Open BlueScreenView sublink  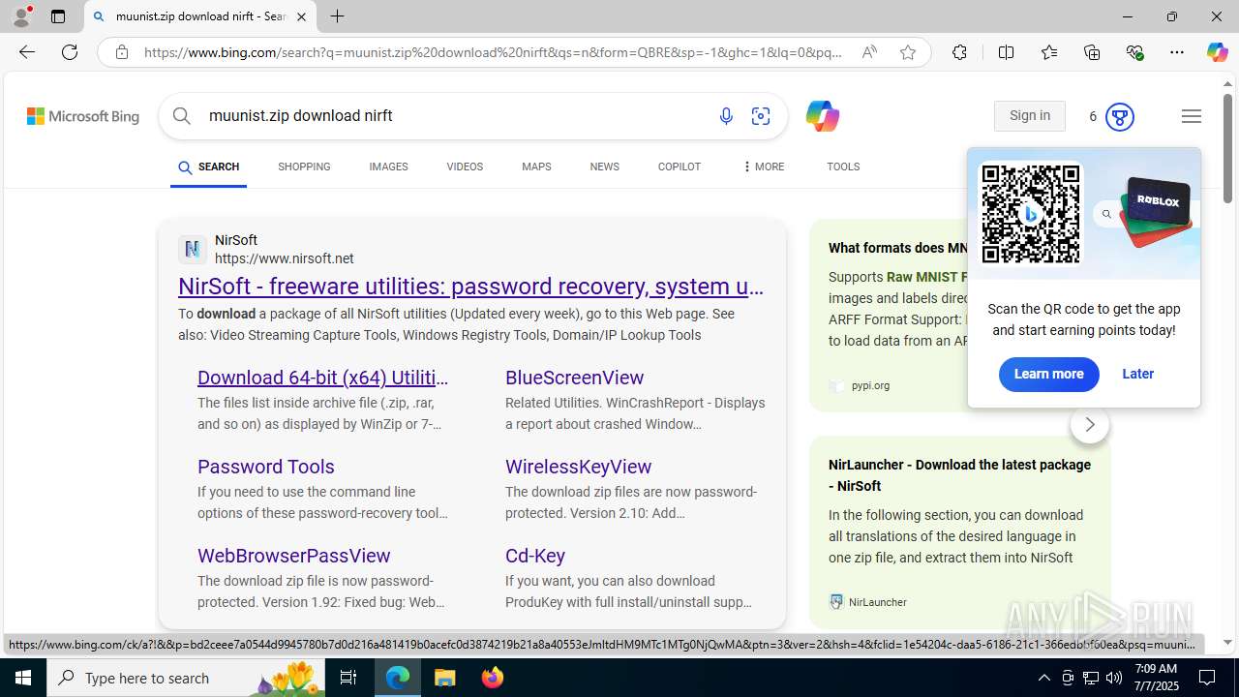[x=574, y=378]
